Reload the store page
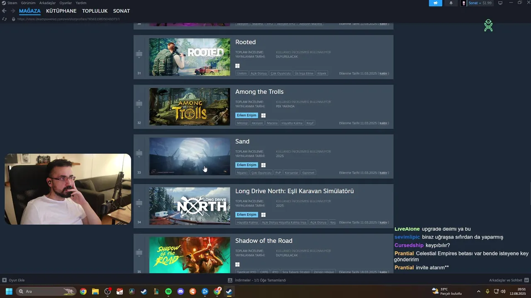This screenshot has height=298, width=531. (x=5, y=19)
